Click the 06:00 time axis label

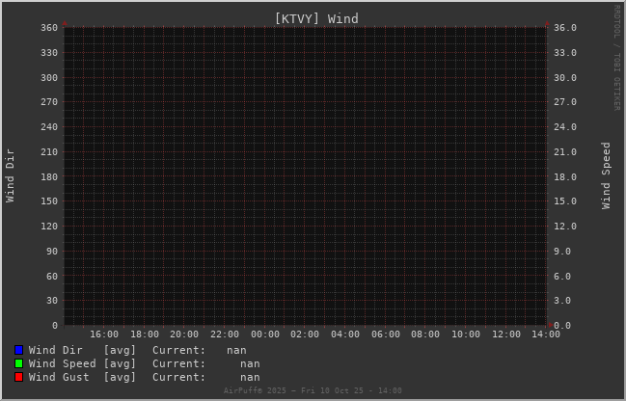[385, 334]
